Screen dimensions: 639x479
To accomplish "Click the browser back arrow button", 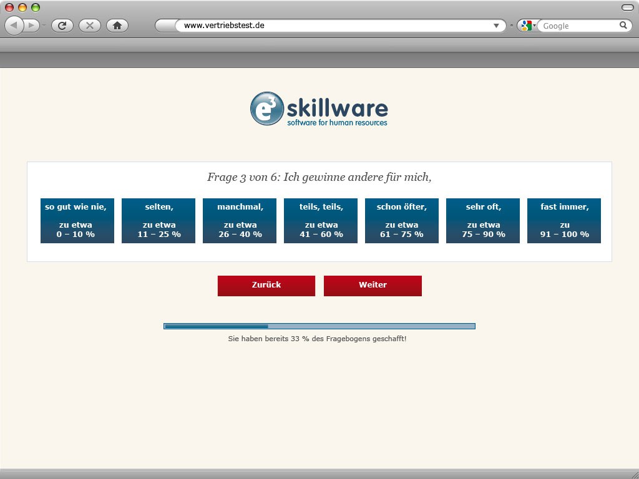I will [14, 26].
